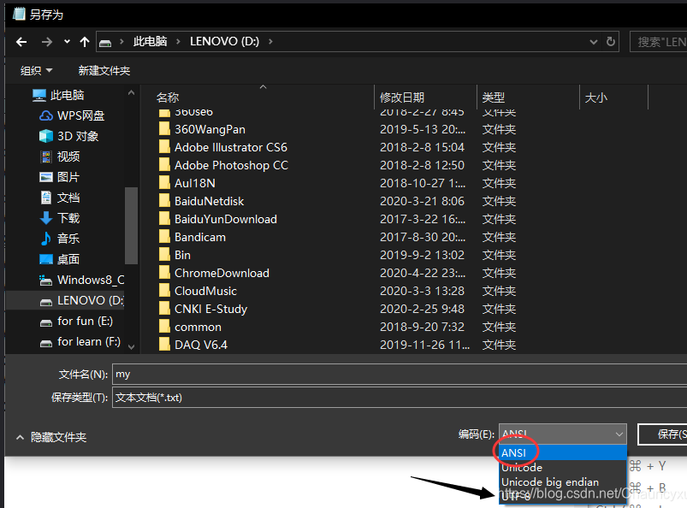687x508 pixels.
Task: Sort files by 修改日期 column
Action: pos(402,97)
